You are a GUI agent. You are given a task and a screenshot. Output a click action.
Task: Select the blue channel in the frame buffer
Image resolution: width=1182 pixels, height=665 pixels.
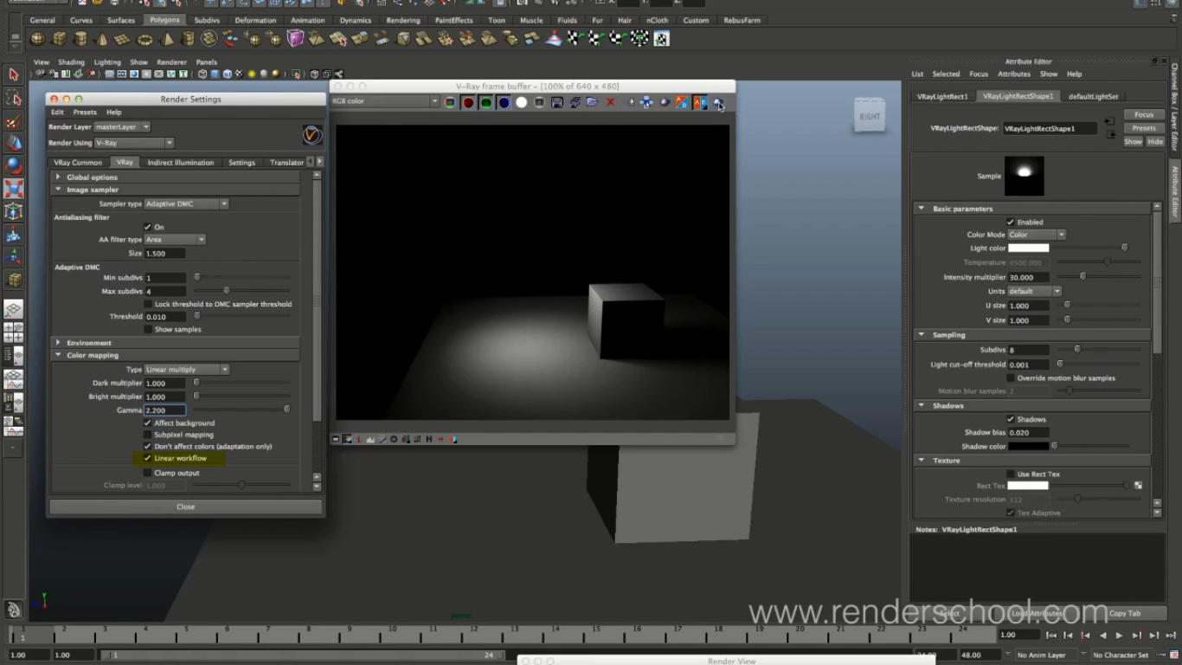click(503, 102)
